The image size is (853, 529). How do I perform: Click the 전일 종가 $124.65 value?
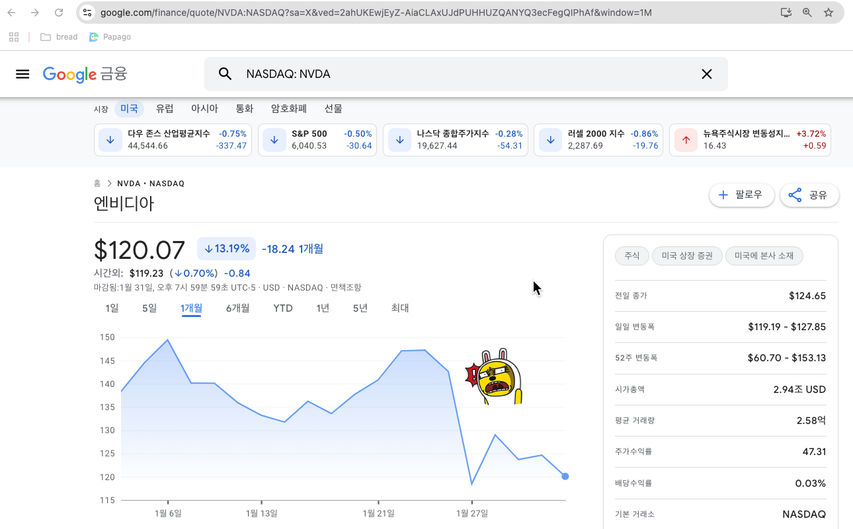807,296
